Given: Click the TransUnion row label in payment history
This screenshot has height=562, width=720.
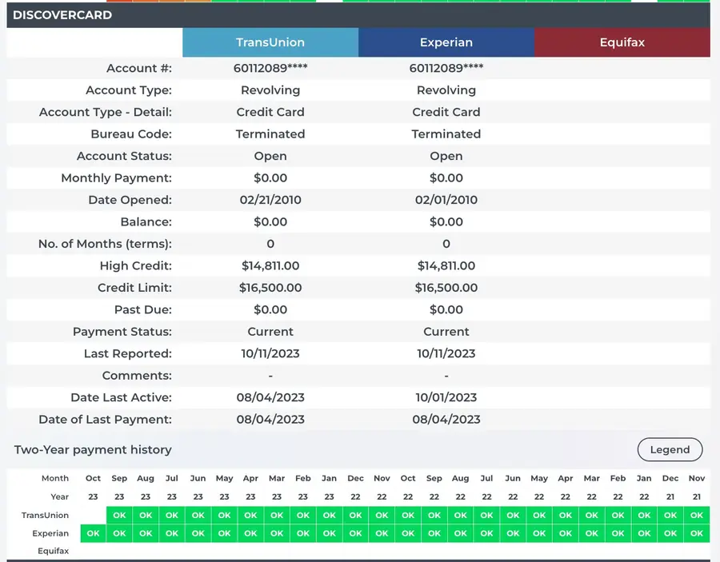Looking at the screenshot, I should pyautogui.click(x=45, y=515).
